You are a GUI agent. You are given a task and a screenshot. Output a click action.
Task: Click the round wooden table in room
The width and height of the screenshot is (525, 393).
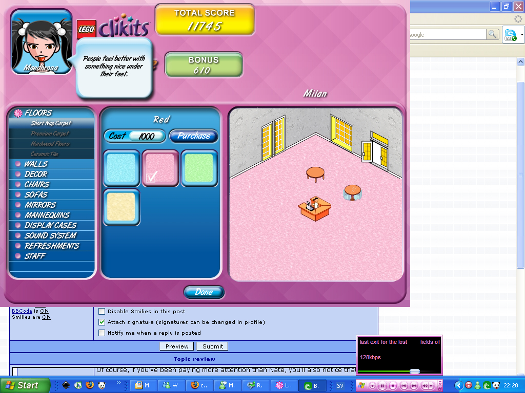(315, 174)
